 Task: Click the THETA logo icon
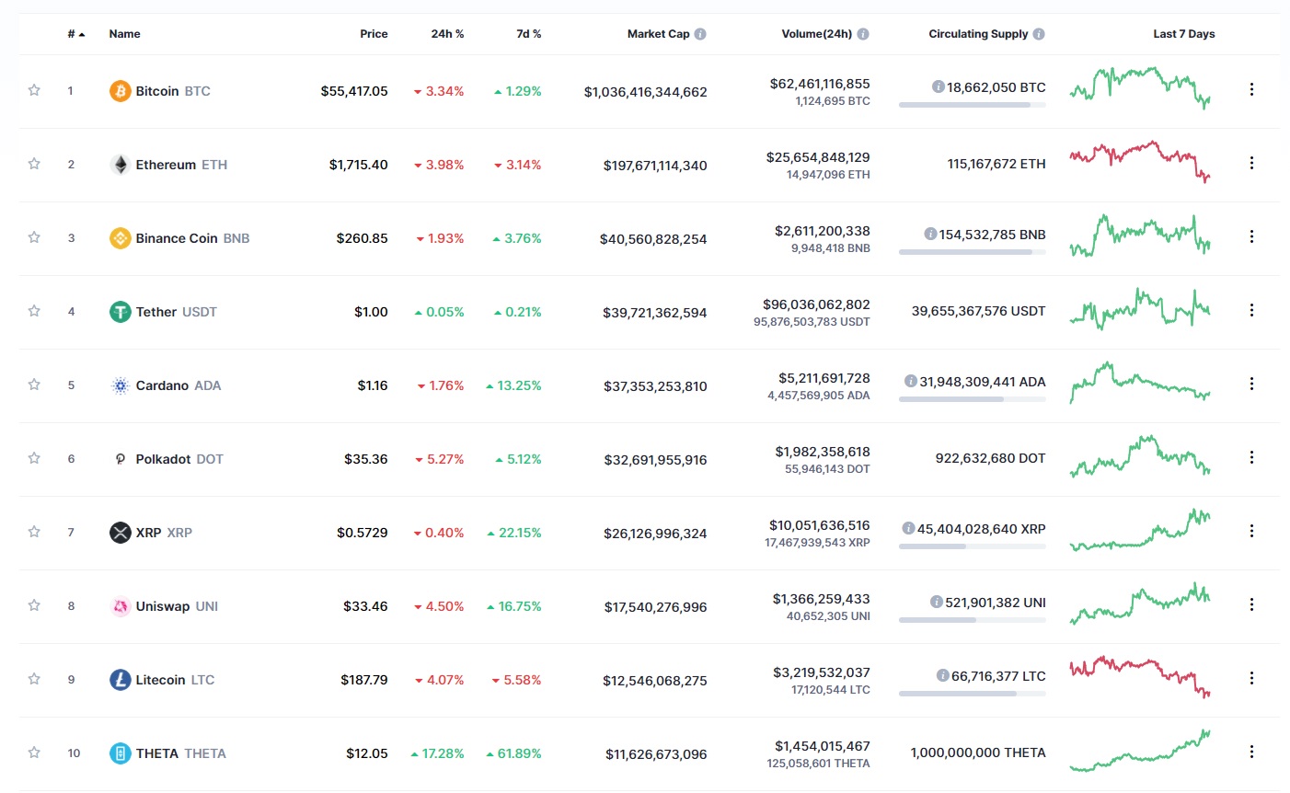120,753
